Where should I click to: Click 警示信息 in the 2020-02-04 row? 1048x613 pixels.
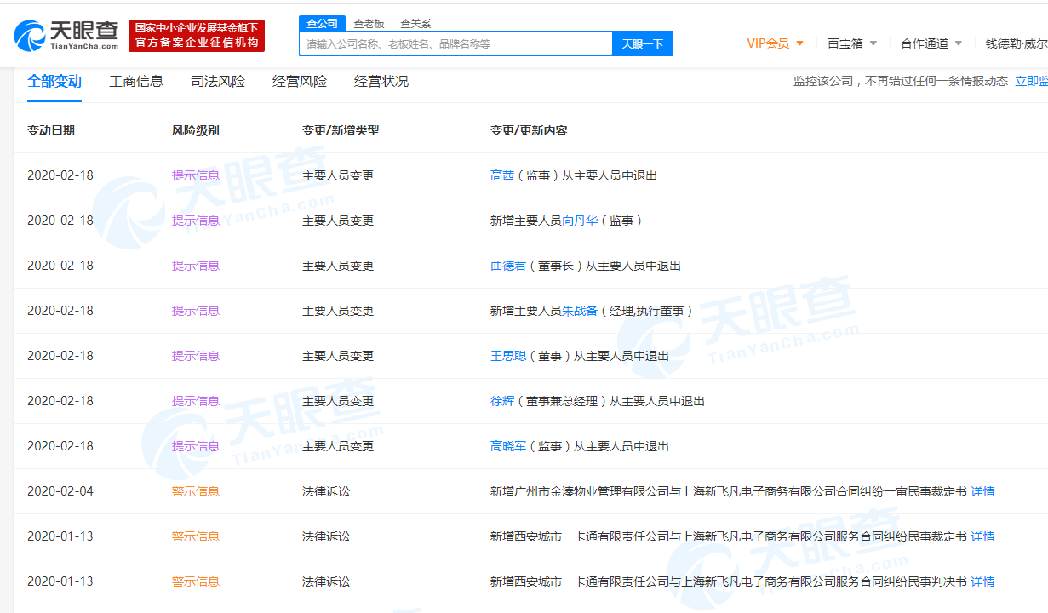pyautogui.click(x=196, y=491)
